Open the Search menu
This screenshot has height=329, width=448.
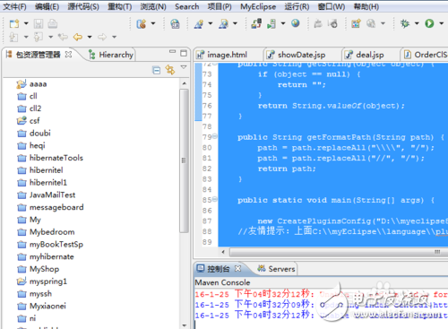coord(187,6)
